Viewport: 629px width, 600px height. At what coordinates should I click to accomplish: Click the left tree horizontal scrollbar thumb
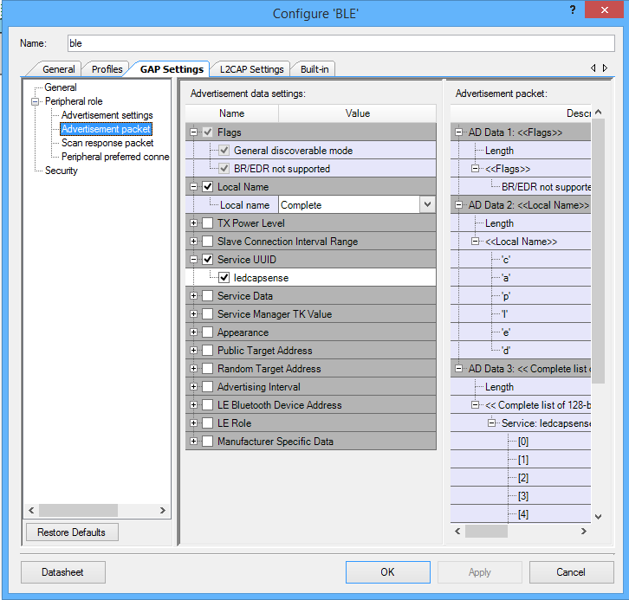click(x=78, y=510)
